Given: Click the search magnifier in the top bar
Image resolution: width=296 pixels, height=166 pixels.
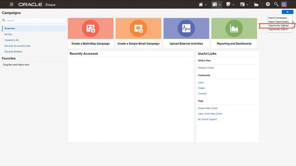Looking at the screenshot, I should [276, 4].
